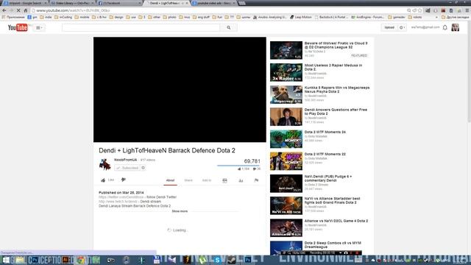Switch to youtube video ads tab

(x=214, y=3)
